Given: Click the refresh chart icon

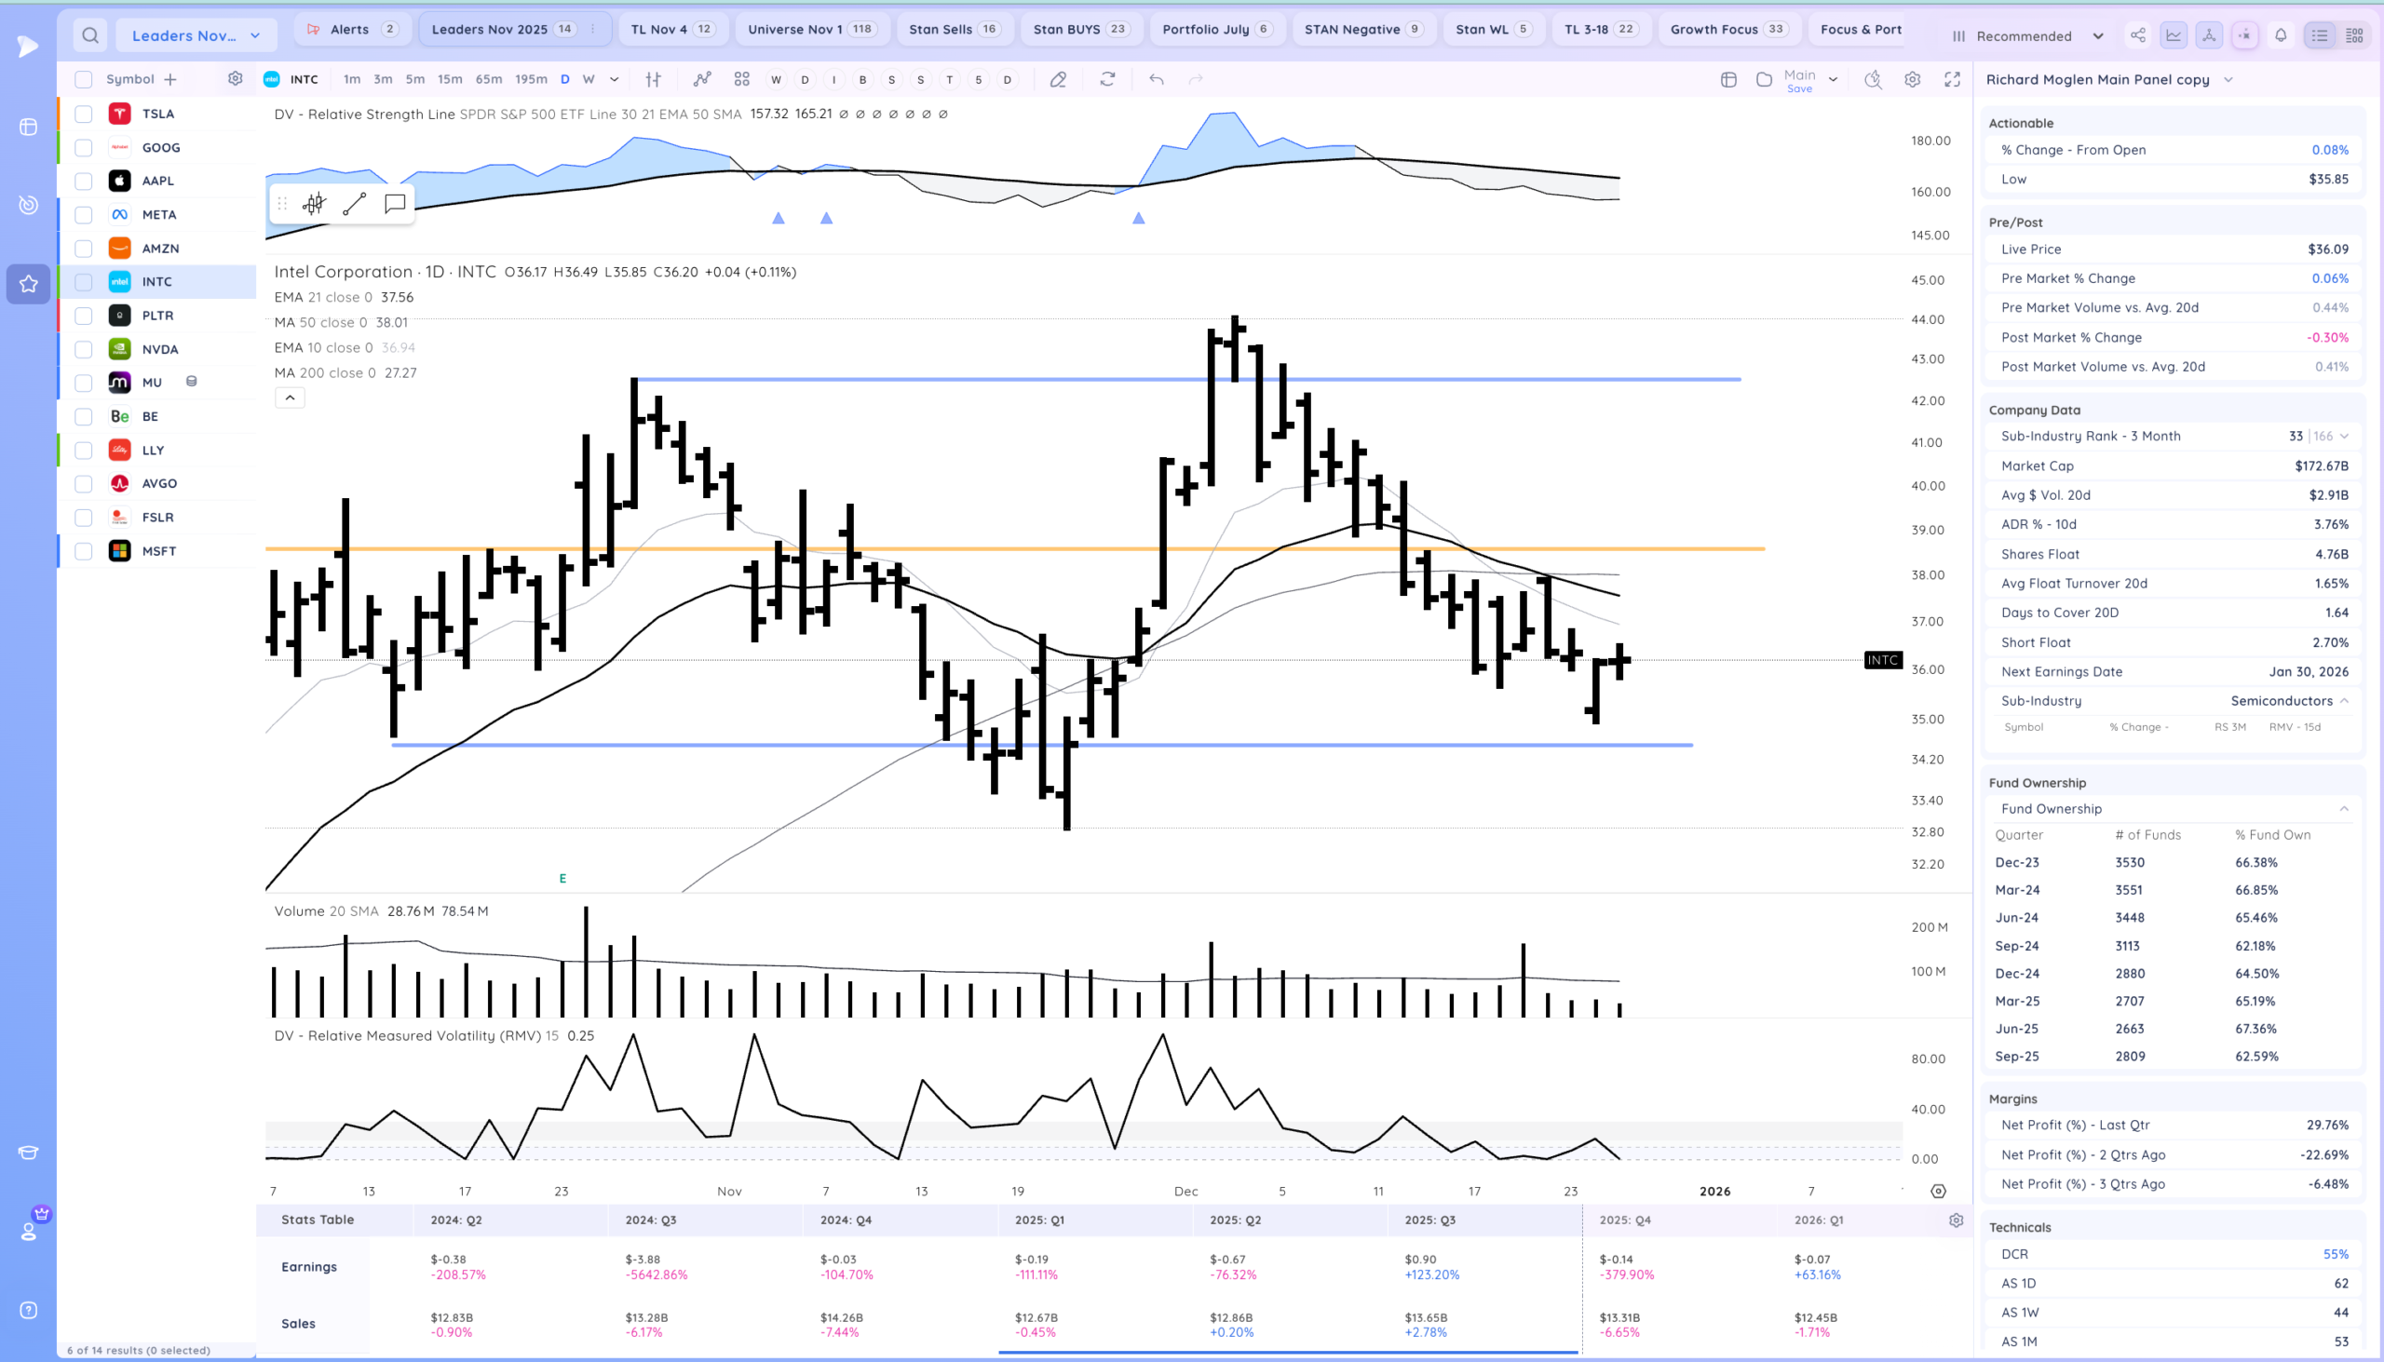Looking at the screenshot, I should 1108,79.
